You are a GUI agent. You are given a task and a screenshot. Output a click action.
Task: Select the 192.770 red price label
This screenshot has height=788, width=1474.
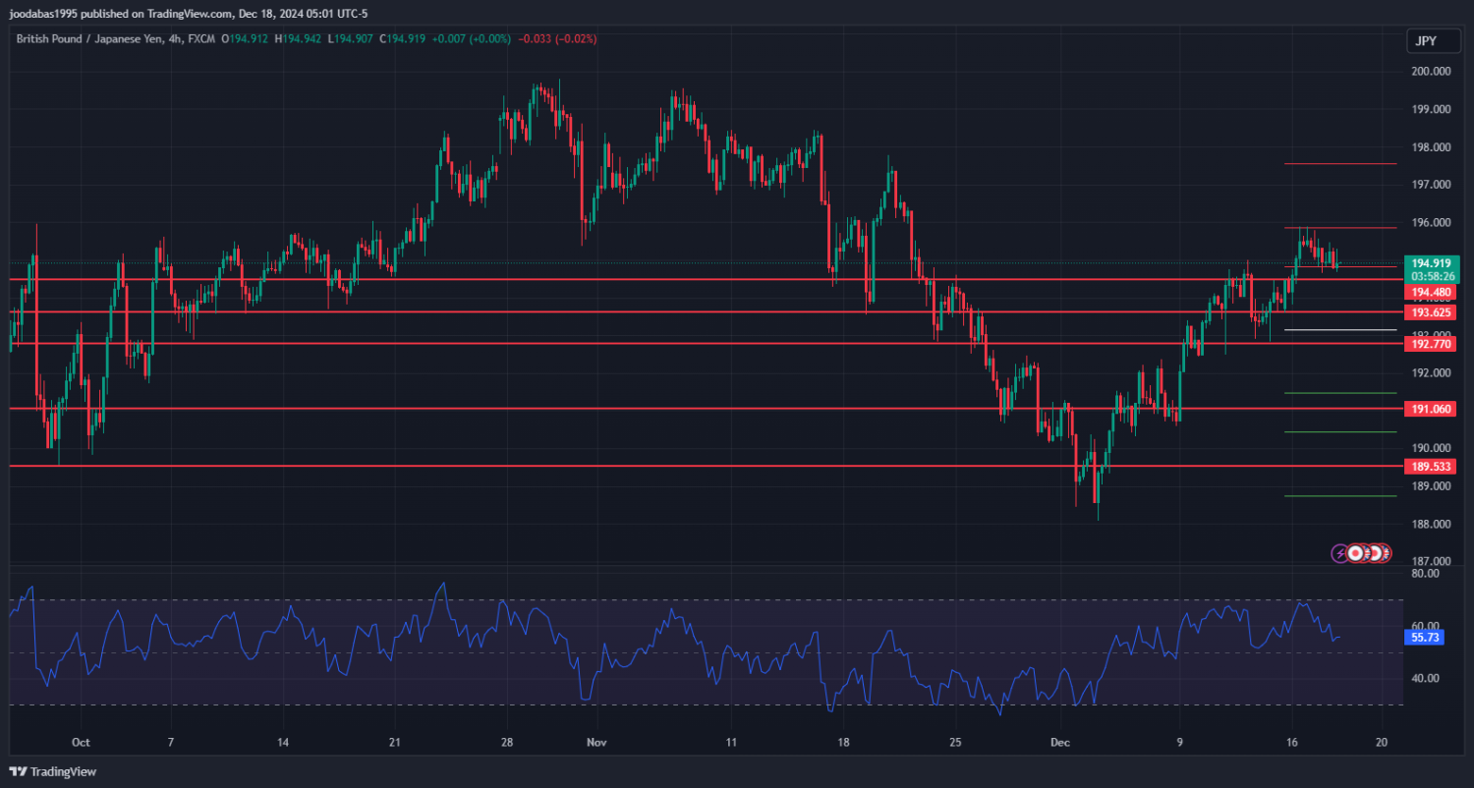pyautogui.click(x=1433, y=344)
